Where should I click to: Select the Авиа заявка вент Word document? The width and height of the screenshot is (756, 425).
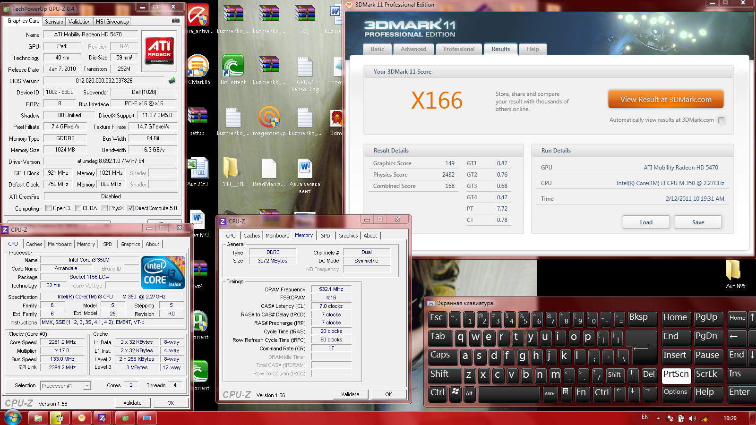point(305,176)
